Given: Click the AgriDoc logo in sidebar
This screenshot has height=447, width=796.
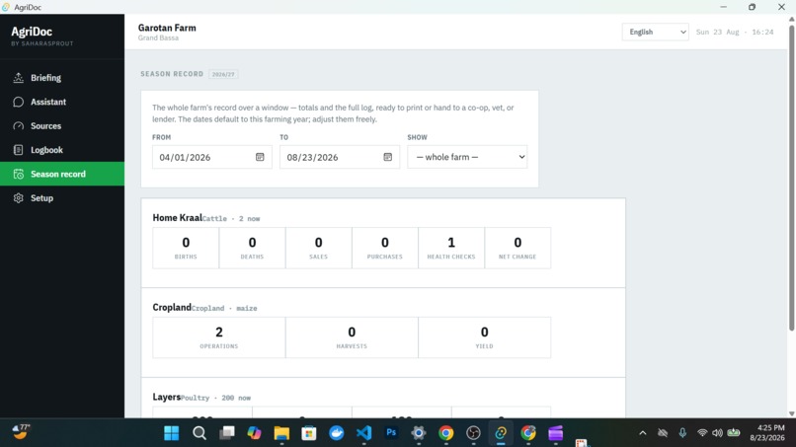Looking at the screenshot, I should [32, 32].
